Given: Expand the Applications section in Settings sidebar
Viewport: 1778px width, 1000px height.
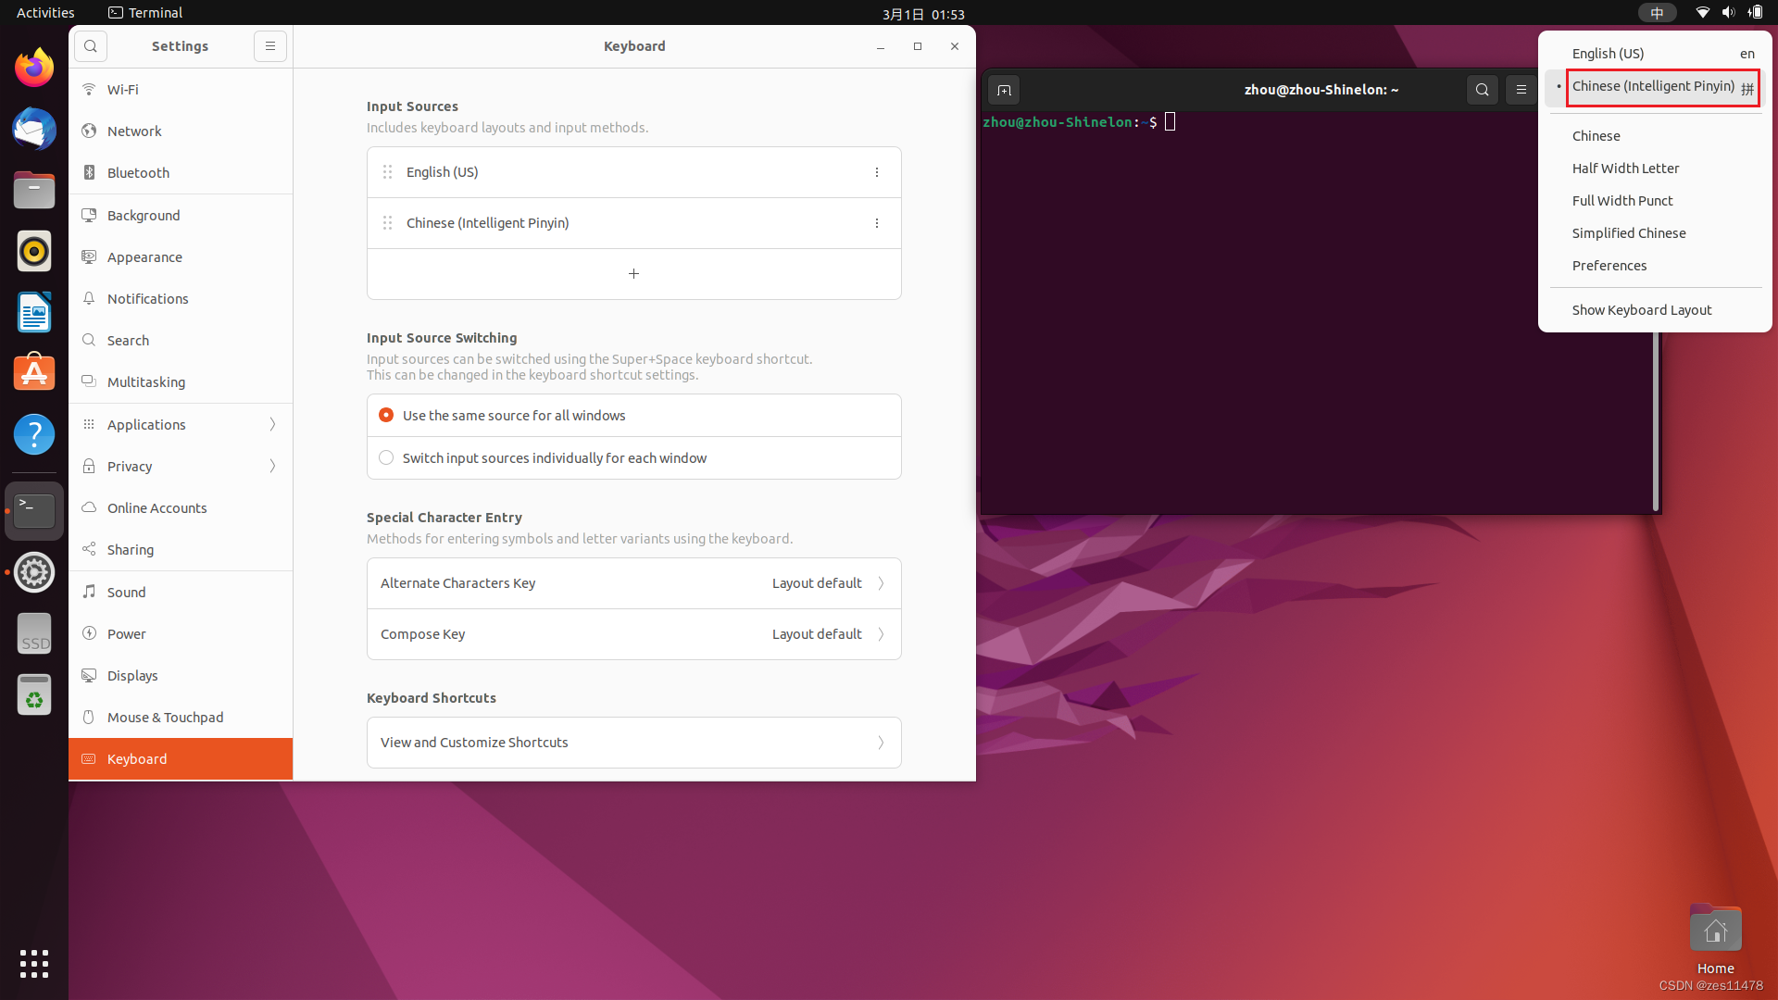Looking at the screenshot, I should (180, 424).
